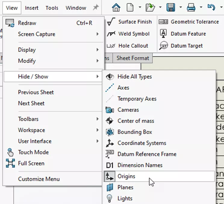The height and width of the screenshot is (204, 224).
Task: Click the New document icon
Action: point(130,7)
